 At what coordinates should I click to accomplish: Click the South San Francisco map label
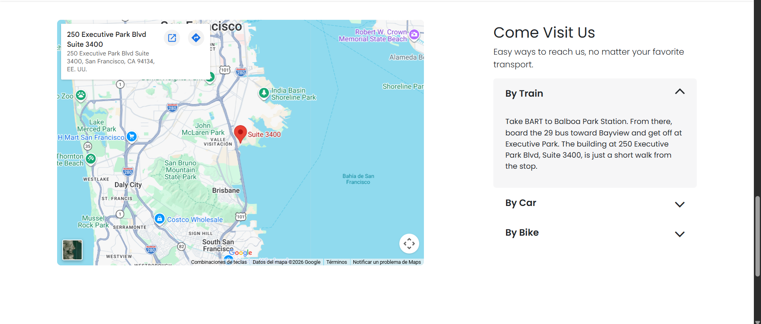[x=218, y=245]
